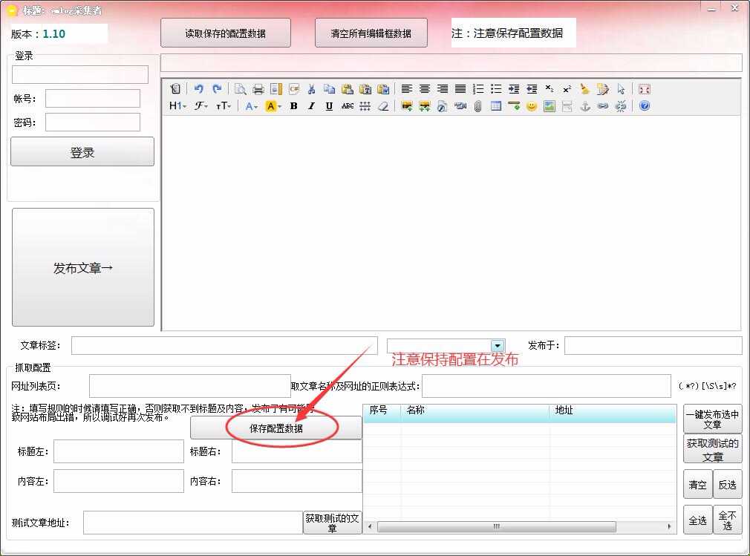Open multi-image upload icon
750x556 pixels.
424,105
